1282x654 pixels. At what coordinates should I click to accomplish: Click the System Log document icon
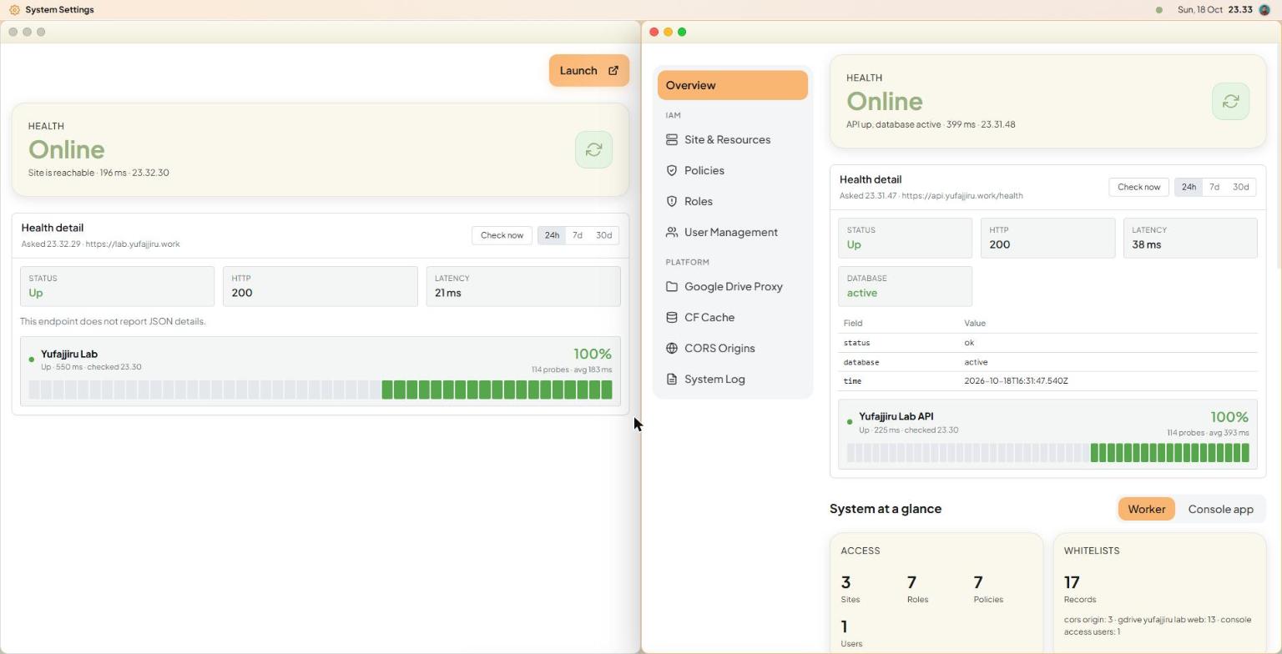[x=672, y=379]
